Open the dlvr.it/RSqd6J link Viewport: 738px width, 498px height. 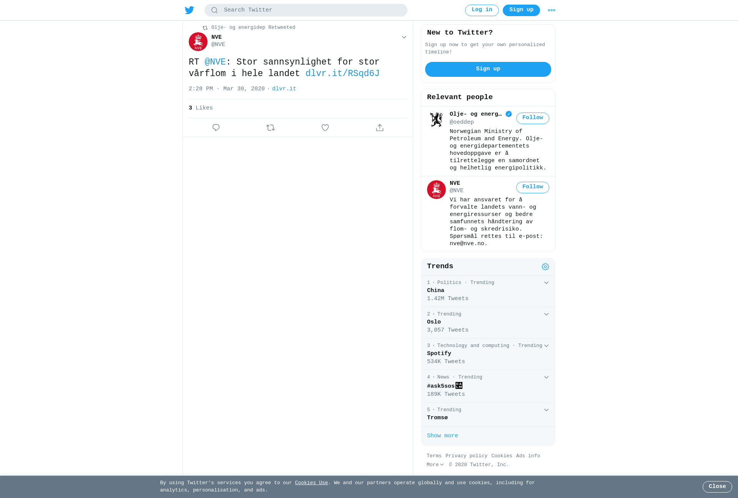tap(342, 73)
